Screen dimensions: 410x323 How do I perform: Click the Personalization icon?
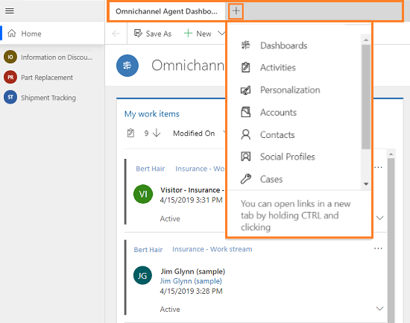point(245,90)
